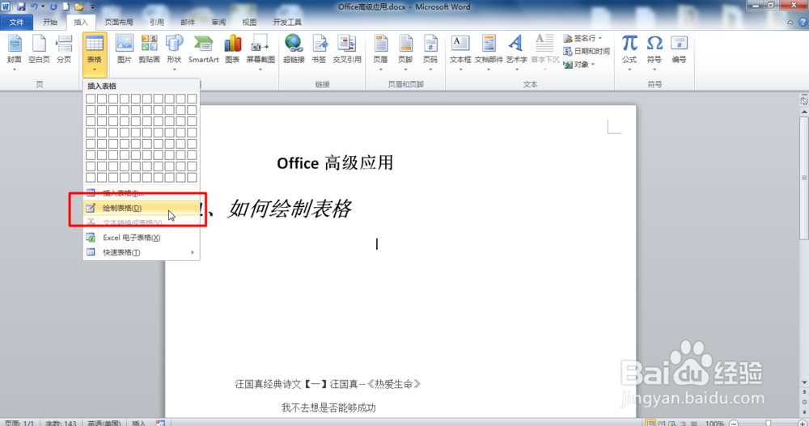
Task: Open the Object (对象) dropdown arrow
Action: pyautogui.click(x=593, y=65)
